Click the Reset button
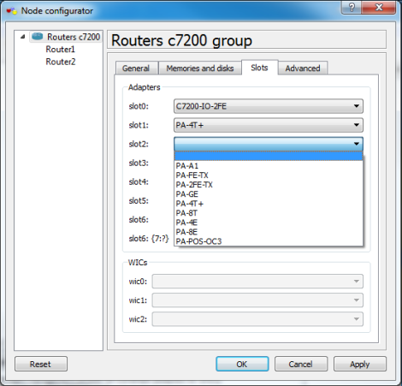The width and height of the screenshot is (402, 386). pyautogui.click(x=41, y=364)
